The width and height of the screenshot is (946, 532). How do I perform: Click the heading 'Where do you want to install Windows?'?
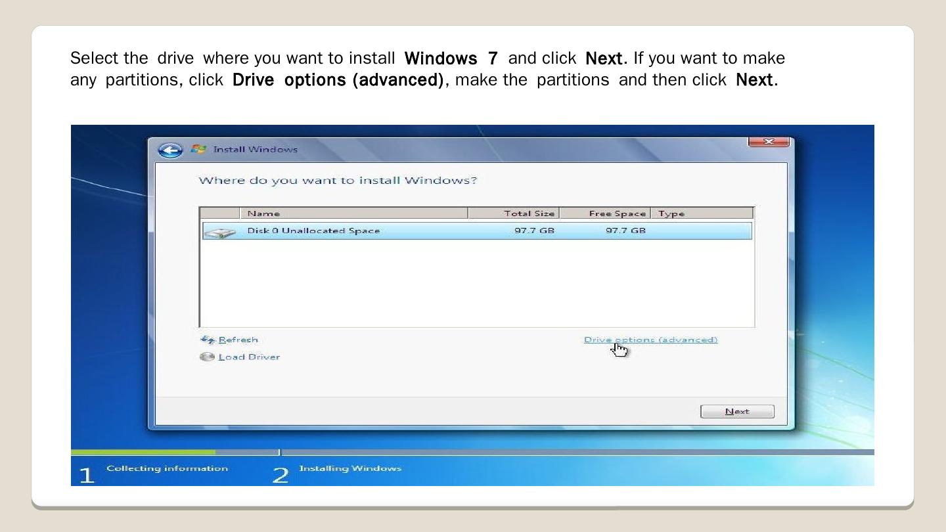click(338, 180)
